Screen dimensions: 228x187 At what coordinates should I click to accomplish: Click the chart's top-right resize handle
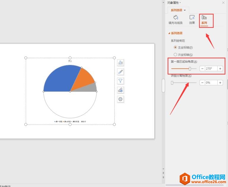pos(114,58)
